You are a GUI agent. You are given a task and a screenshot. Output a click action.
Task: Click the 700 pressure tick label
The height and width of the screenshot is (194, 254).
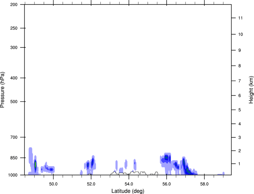pyautogui.click(x=14, y=137)
